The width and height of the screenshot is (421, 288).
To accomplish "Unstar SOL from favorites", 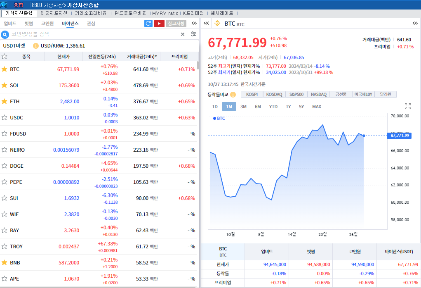I will point(5,86).
